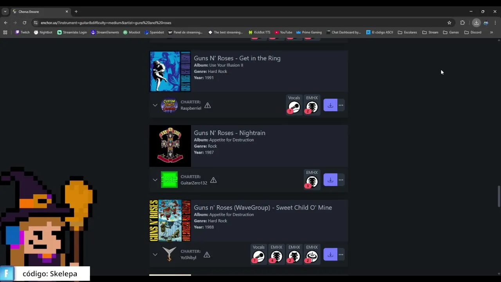Screen dimensions: 501x282
Task: Close the Chorus Encore tab
Action: [67, 11]
